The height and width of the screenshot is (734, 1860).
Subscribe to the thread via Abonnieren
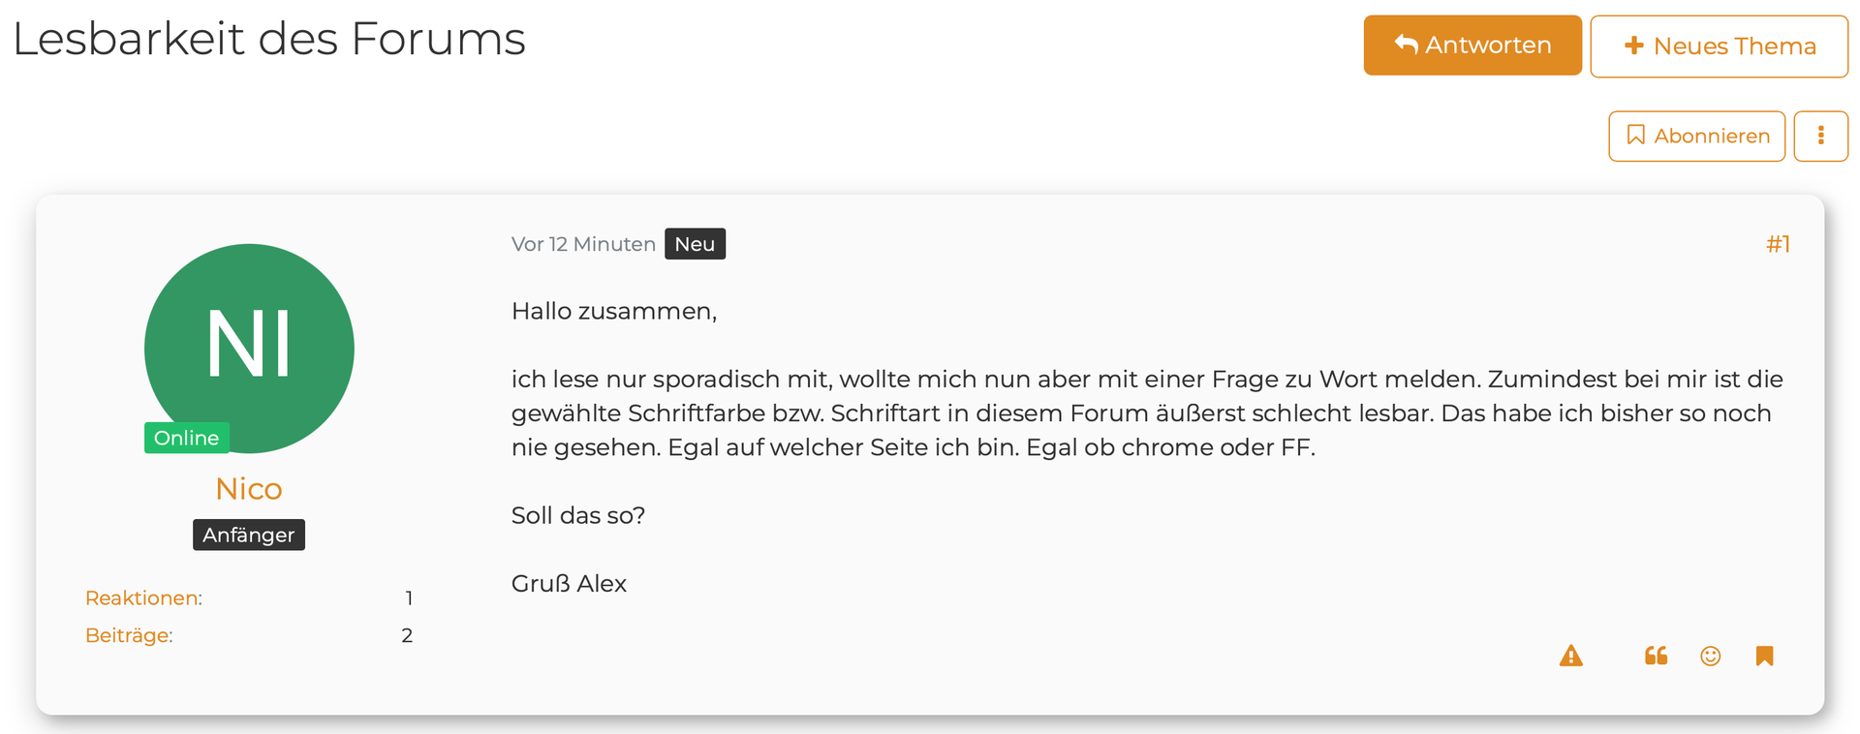pyautogui.click(x=1696, y=136)
